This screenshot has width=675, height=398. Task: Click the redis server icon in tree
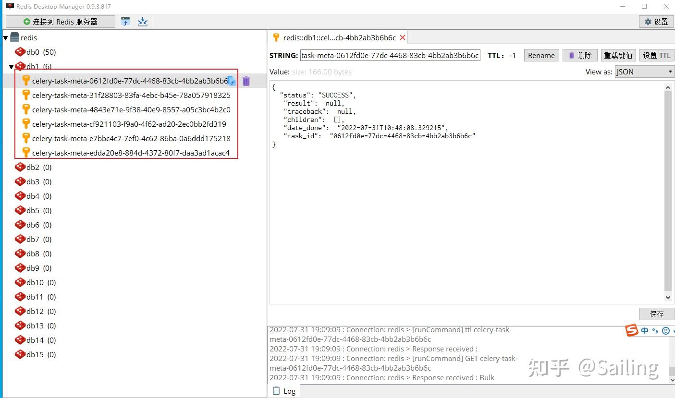15,37
